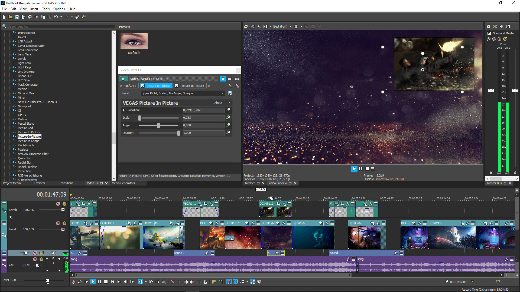Screen dimensions: 520x292
Task: Expand the Location property in VEGAS Picture In Picture
Action: [x=124, y=110]
